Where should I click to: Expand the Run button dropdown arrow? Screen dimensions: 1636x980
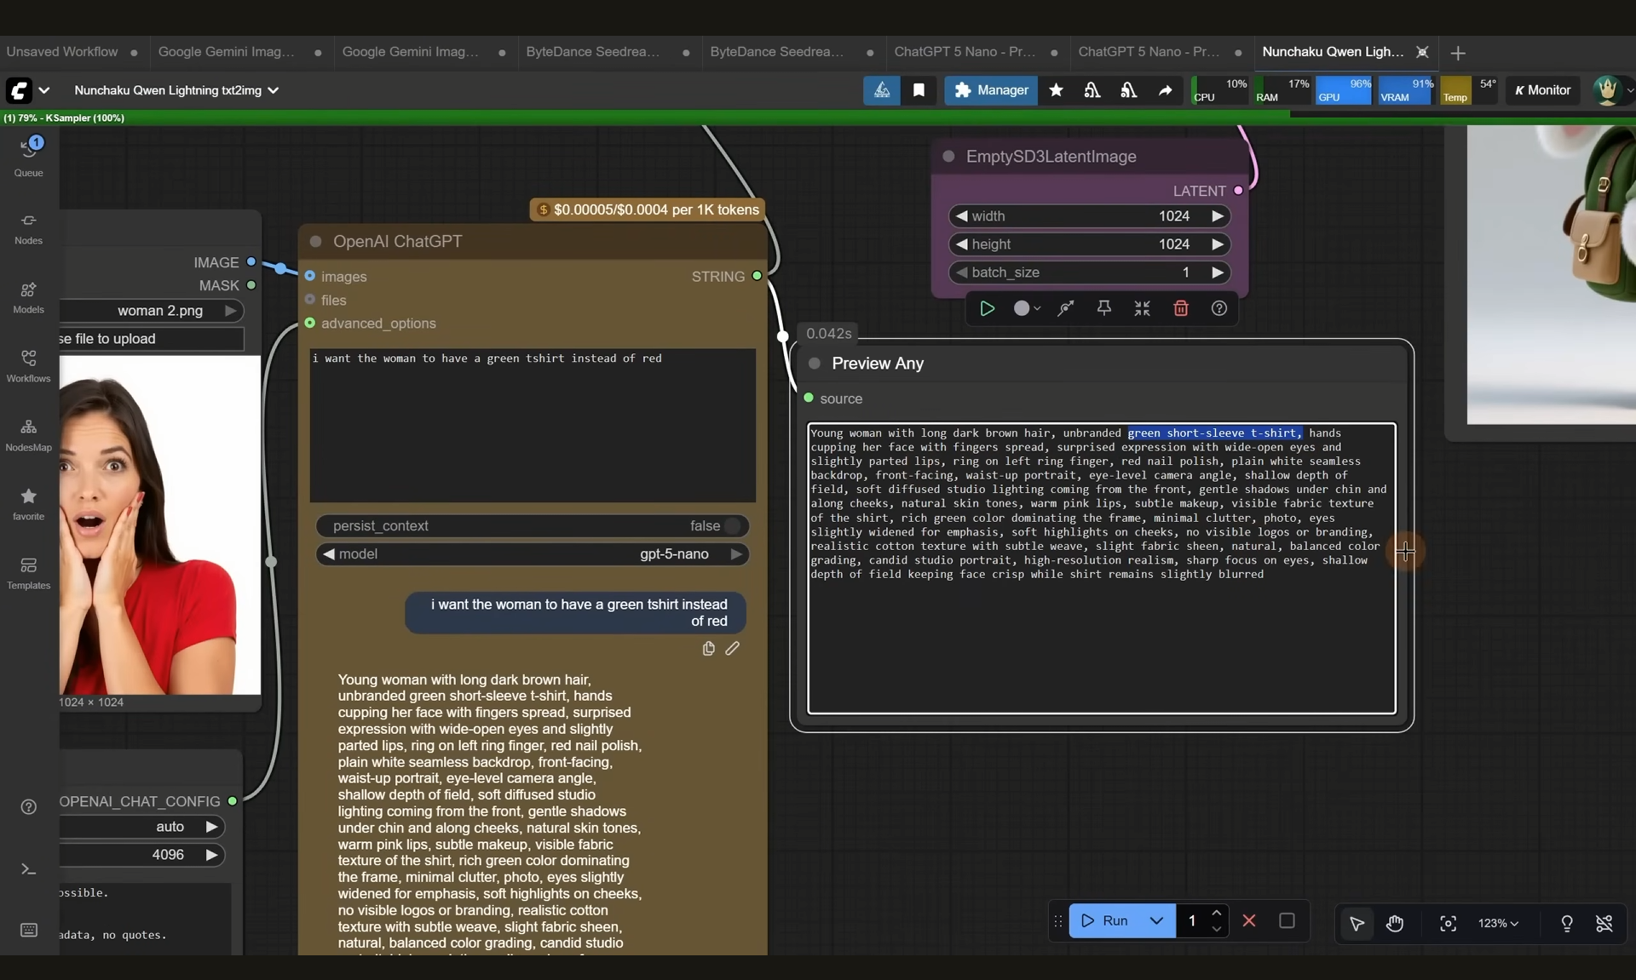(1156, 920)
